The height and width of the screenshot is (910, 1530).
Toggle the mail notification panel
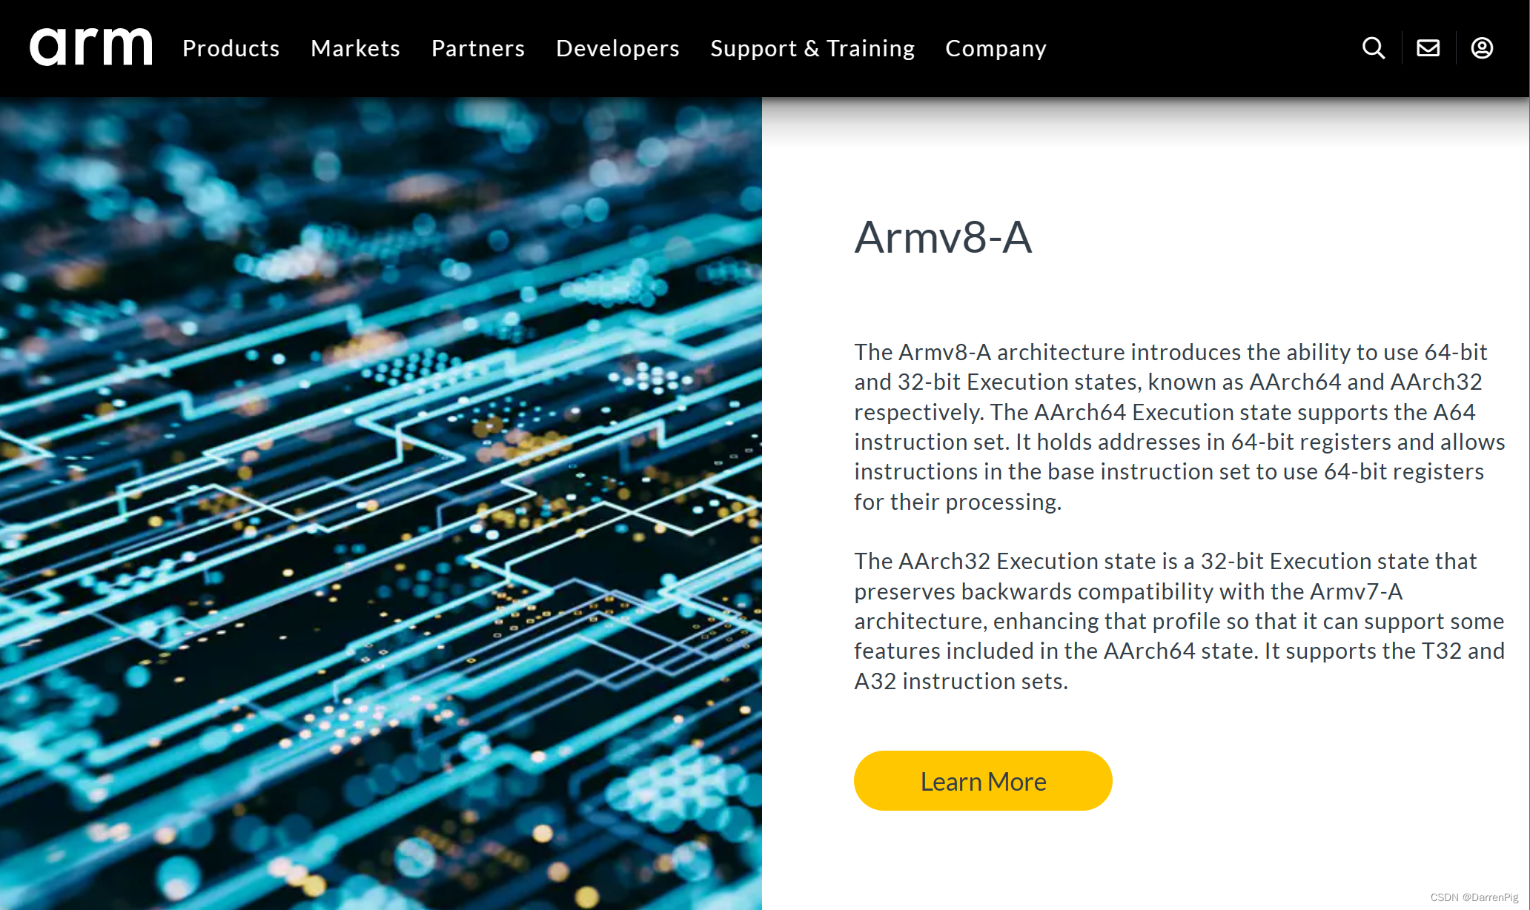1428,47
